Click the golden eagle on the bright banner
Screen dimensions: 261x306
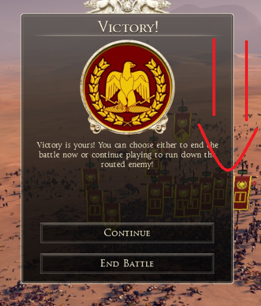[x=242, y=185]
